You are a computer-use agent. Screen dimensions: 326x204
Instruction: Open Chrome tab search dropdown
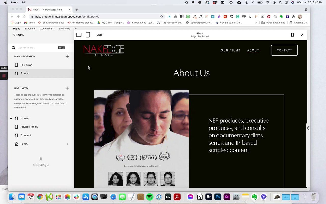point(306,10)
